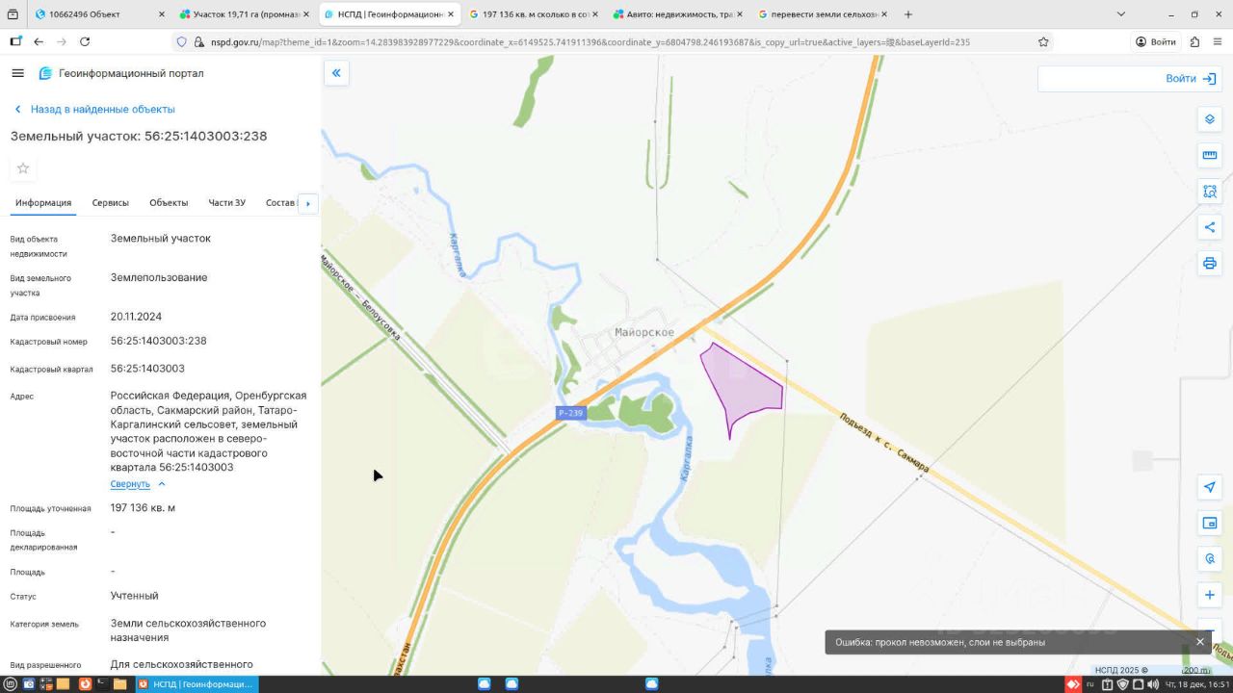Switch to the Объекты tab
The image size is (1233, 693).
point(169,203)
